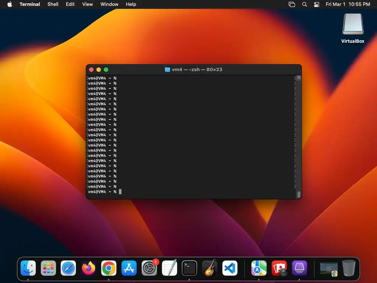Screen dimensions: 377x283
Task: Open the Shell menu
Action: 53,4
